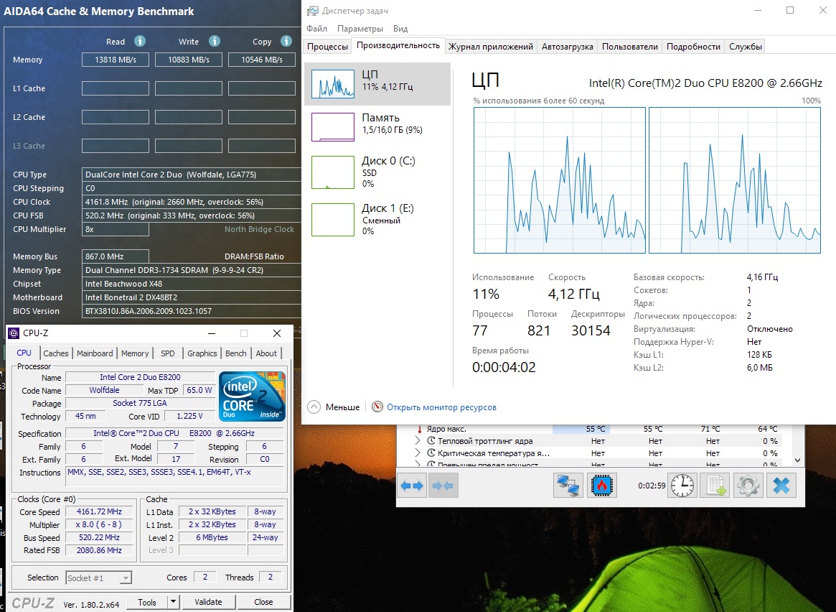The height and width of the screenshot is (612, 836).
Task: Click the clock icon of Тепловой троттлинг ядра
Action: pos(431,441)
